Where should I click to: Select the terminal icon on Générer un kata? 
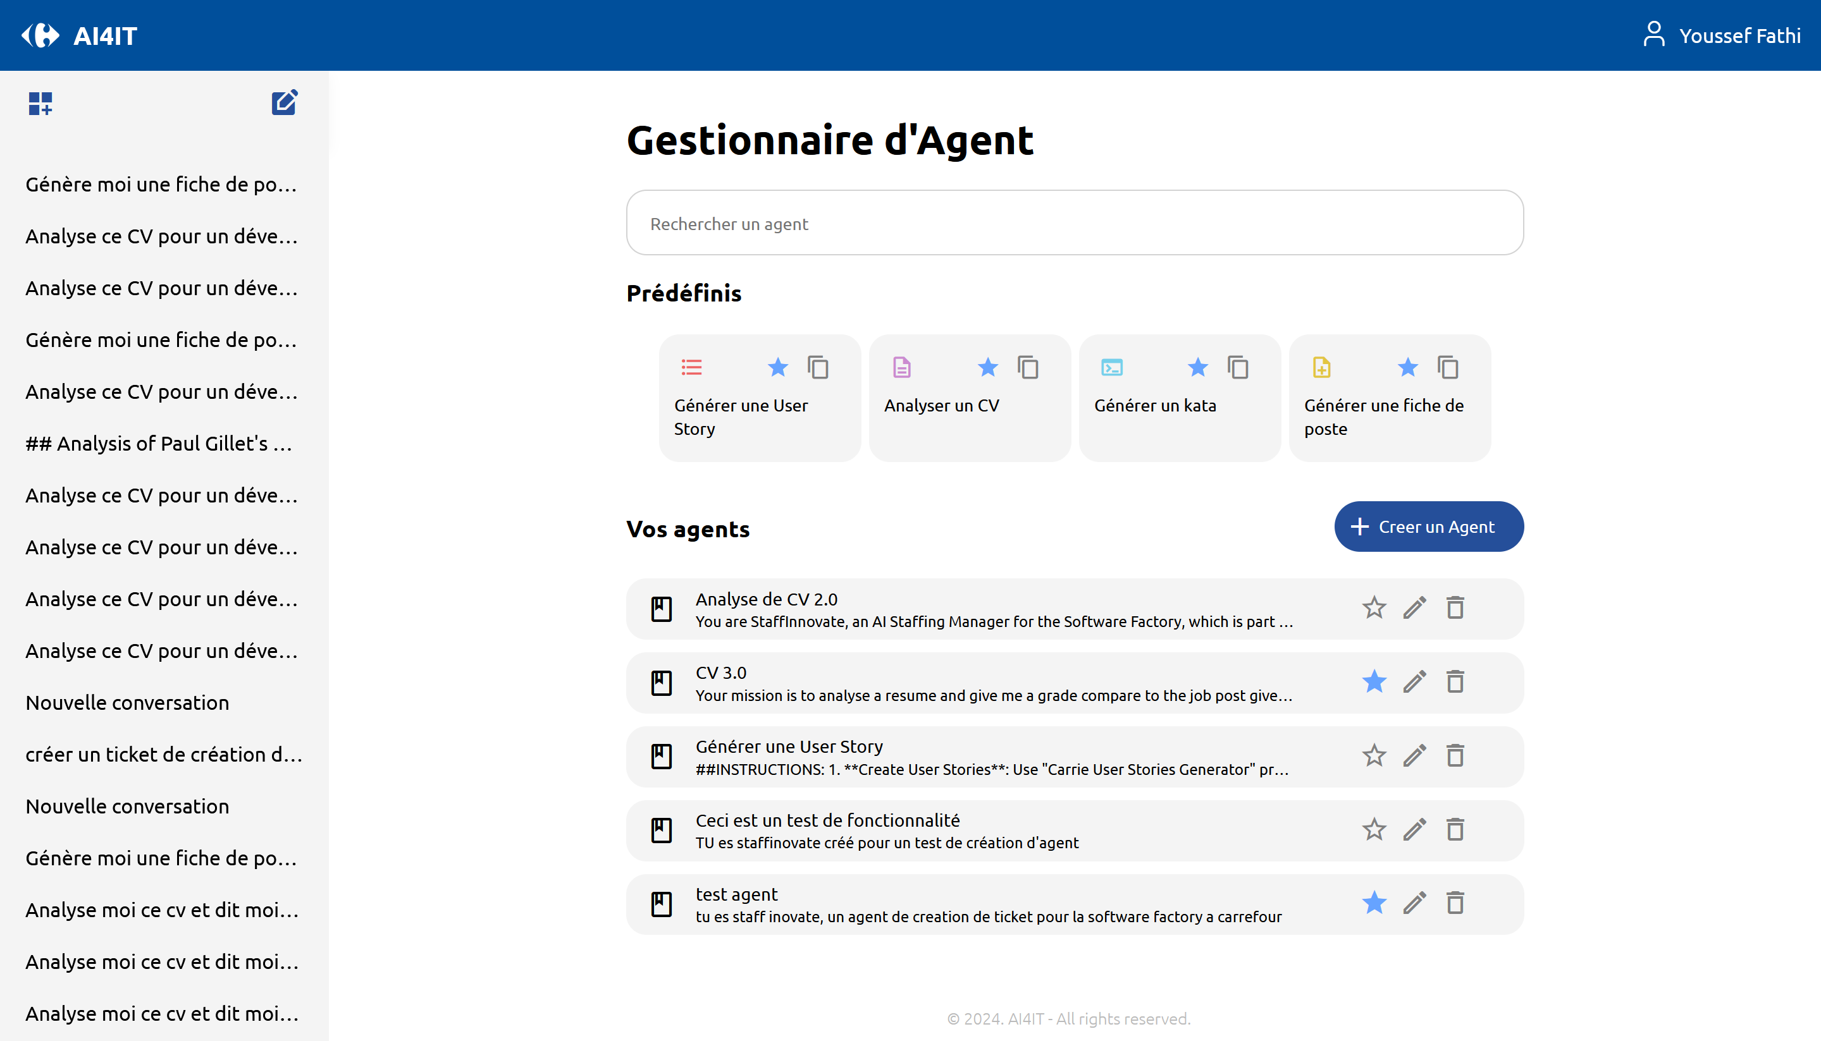click(1112, 367)
